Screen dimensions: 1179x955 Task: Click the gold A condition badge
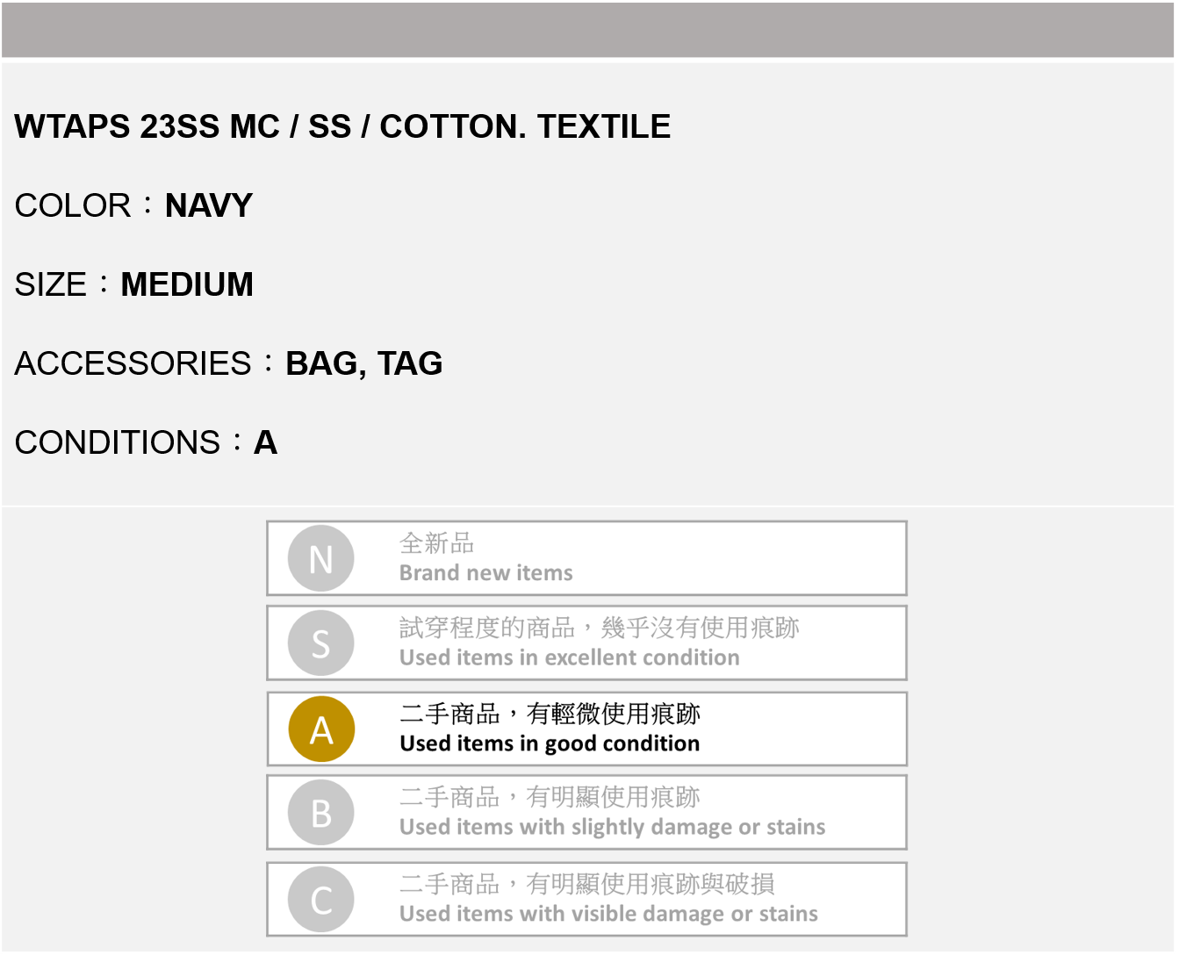click(321, 729)
